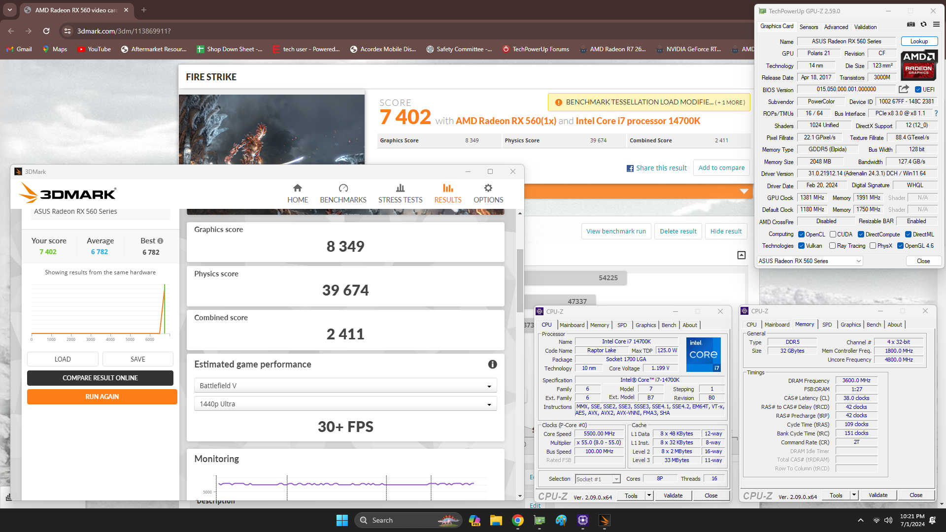The image size is (946, 532).
Task: Show hidden system tray icons
Action: coord(861,520)
